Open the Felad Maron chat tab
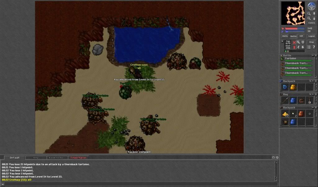Viewport: 318px width, 187px height. tap(79, 158)
